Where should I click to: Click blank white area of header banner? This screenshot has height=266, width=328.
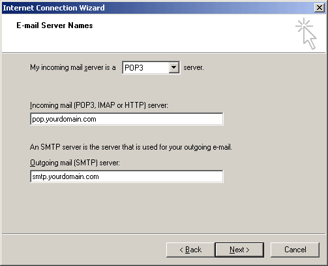174,37
